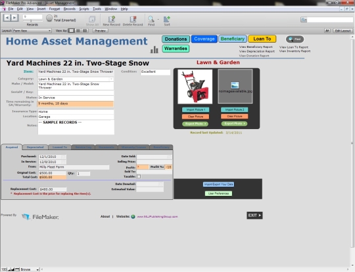Click the Import/Export Your Data button
The height and width of the screenshot is (272, 355).
click(x=218, y=184)
